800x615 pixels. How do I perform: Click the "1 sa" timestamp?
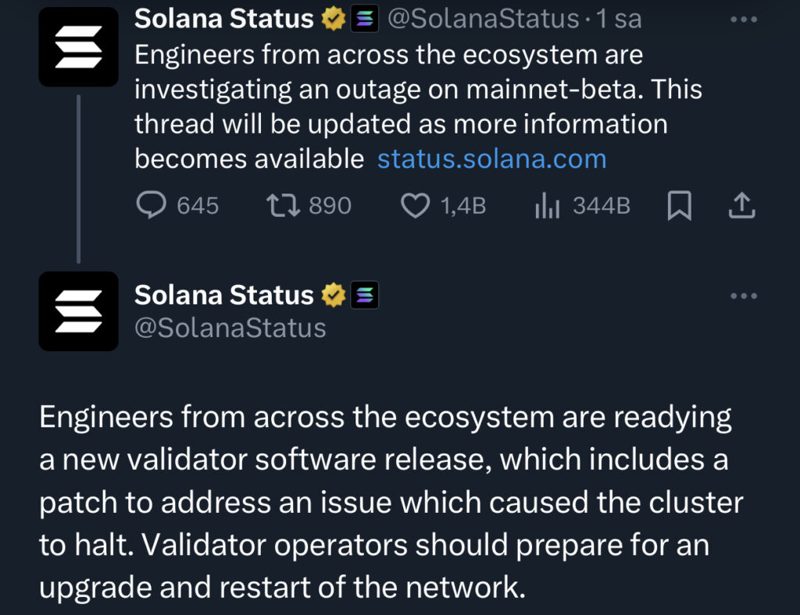pos(618,20)
